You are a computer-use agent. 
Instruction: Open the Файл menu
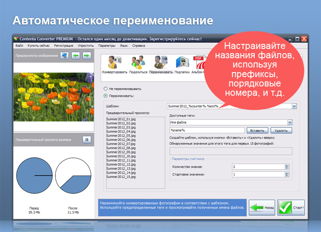(19, 46)
